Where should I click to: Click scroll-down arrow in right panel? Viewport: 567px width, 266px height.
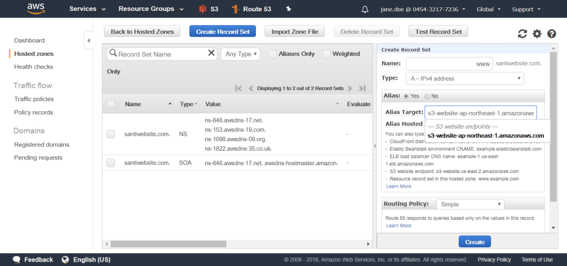click(x=553, y=228)
